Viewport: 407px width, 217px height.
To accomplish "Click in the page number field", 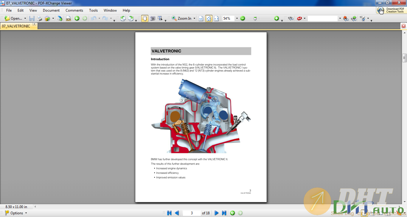I will 192,213.
